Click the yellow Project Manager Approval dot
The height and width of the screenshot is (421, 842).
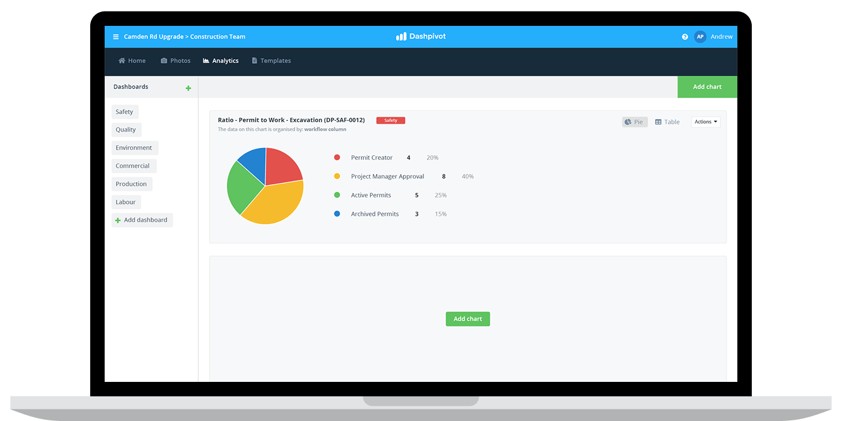coord(337,176)
